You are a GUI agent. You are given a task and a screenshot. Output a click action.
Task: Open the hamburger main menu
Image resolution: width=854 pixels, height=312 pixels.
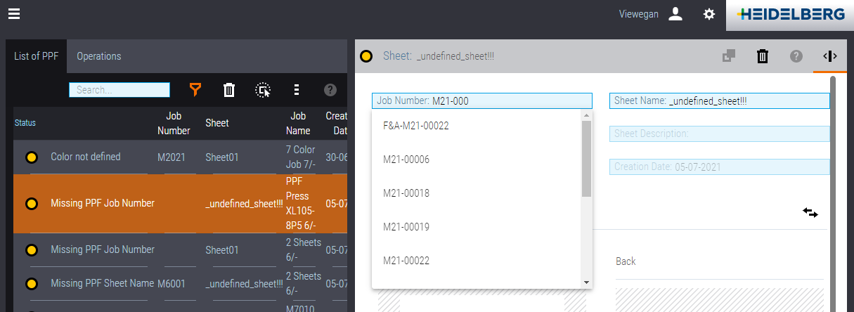pyautogui.click(x=14, y=14)
